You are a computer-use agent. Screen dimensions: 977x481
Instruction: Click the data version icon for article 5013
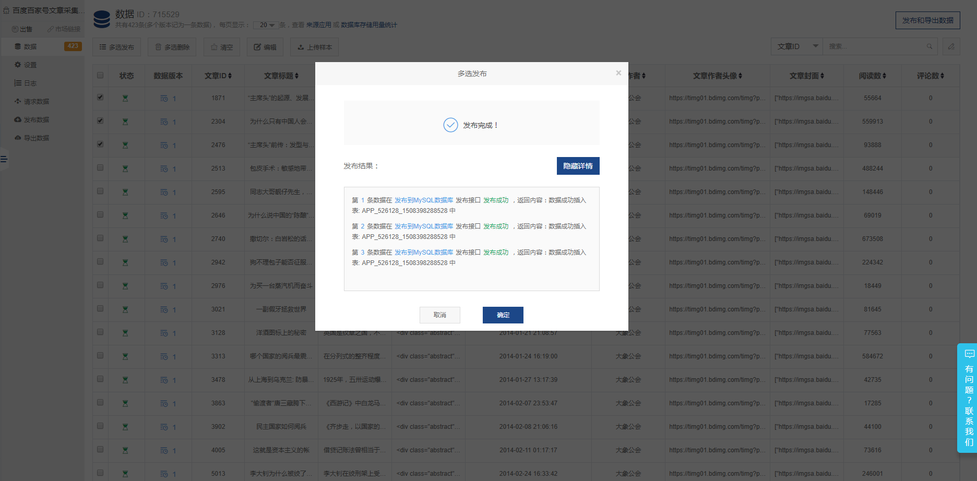164,474
